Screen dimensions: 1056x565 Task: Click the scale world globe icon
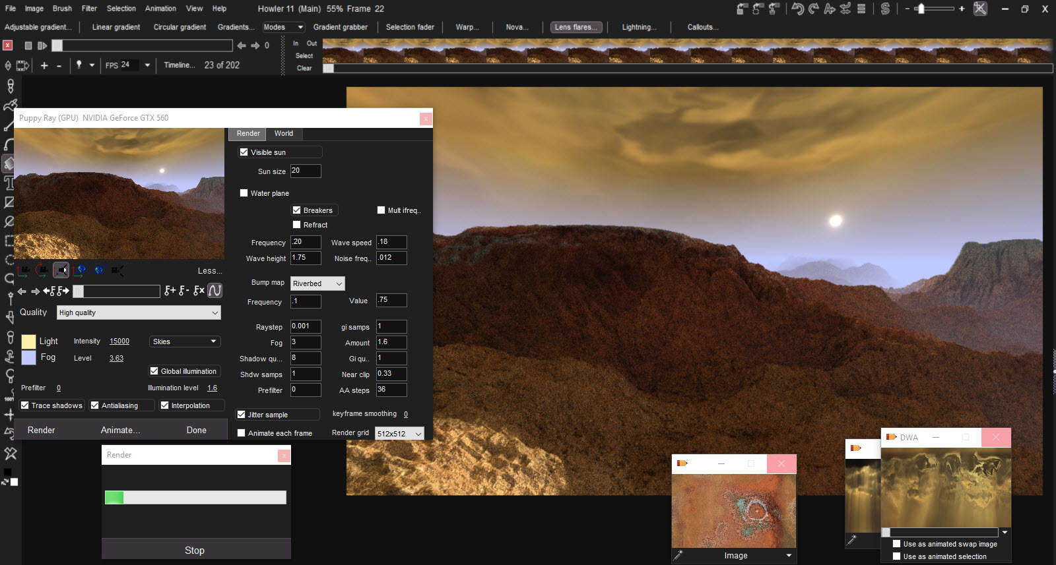click(99, 270)
